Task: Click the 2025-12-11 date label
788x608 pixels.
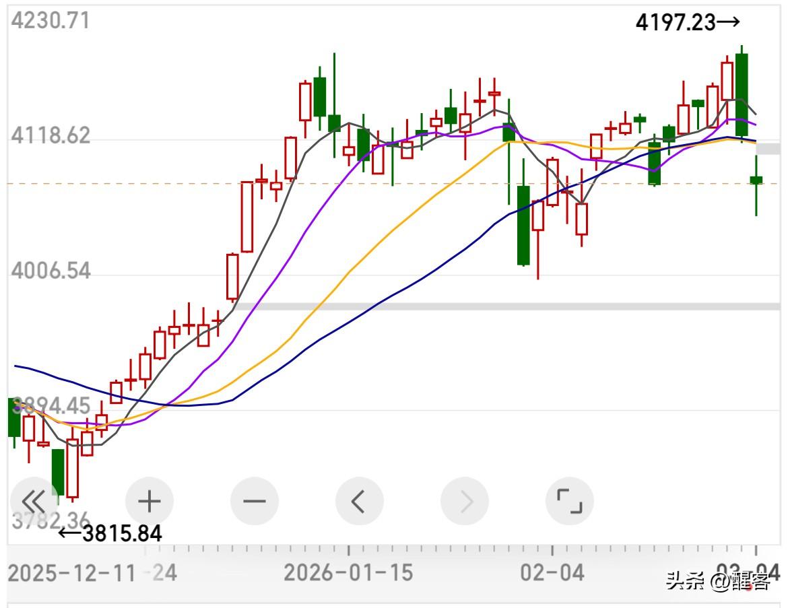Action: pyautogui.click(x=71, y=574)
